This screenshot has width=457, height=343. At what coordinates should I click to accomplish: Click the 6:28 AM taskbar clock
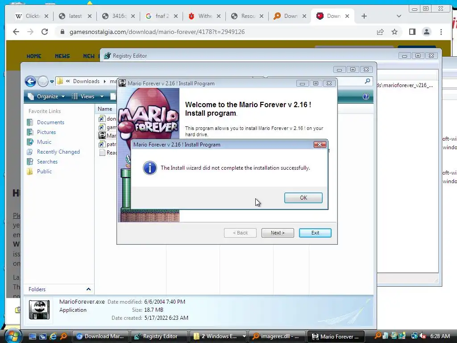(440, 336)
